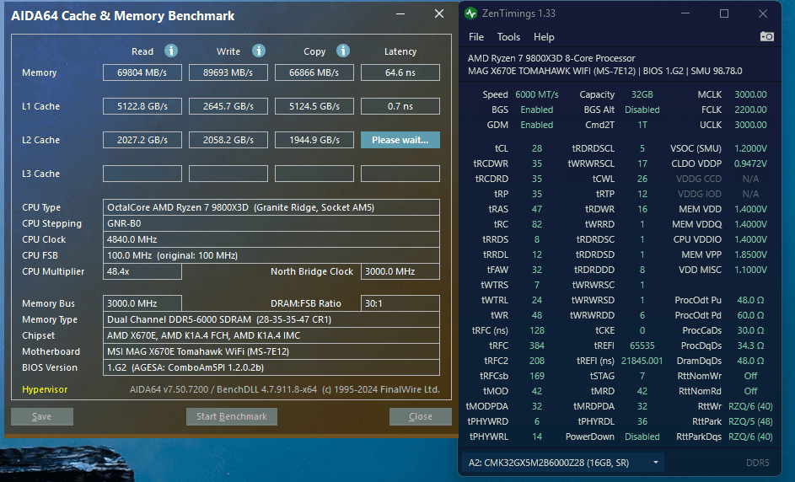
Task: Click the Close button in AIDA64
Action: click(x=421, y=416)
